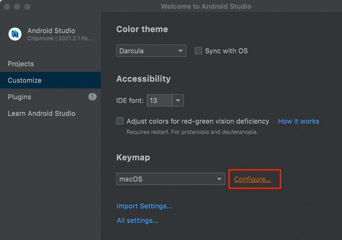Image resolution: width=342 pixels, height=240 pixels.
Task: Click the Welcome to Android Studio title
Action: (x=206, y=6)
